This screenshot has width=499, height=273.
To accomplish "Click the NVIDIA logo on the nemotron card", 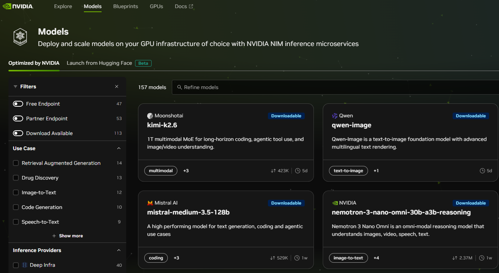I will pos(335,203).
